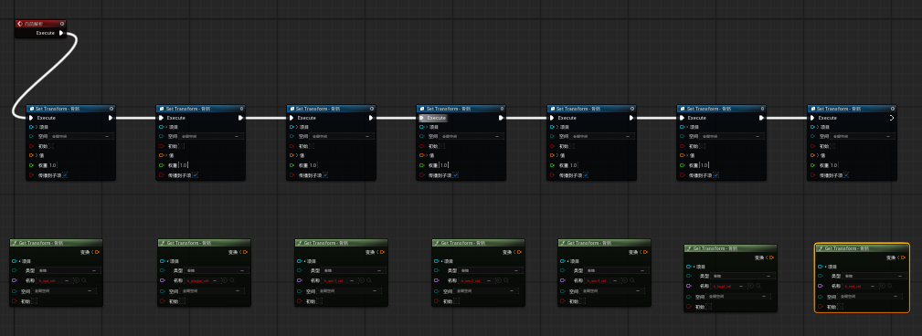This screenshot has height=336, width=922.
Task: Uncheck 传播到子项 on the third Set Transform node
Action: (x=324, y=175)
